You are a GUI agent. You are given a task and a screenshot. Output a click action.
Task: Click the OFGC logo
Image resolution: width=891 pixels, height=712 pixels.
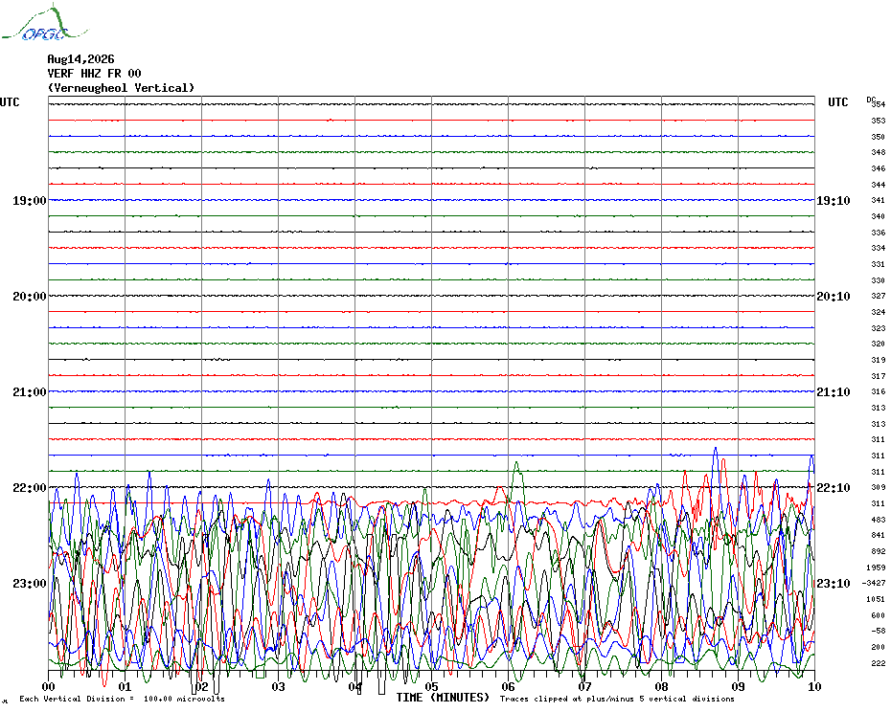pyautogui.click(x=44, y=23)
